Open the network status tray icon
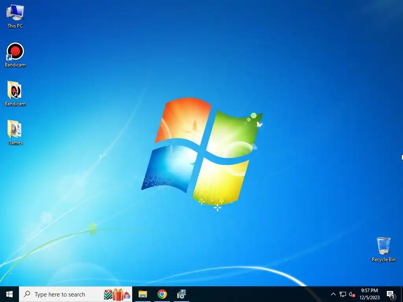Image resolution: width=403 pixels, height=302 pixels. [343, 294]
